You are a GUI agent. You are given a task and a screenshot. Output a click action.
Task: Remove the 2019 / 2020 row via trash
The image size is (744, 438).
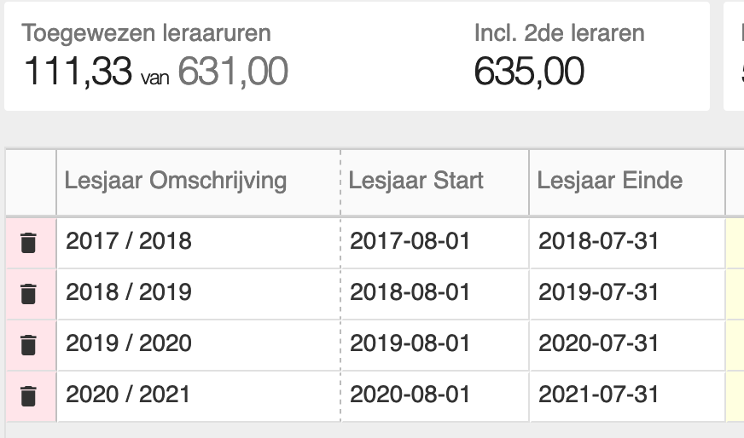(x=29, y=345)
